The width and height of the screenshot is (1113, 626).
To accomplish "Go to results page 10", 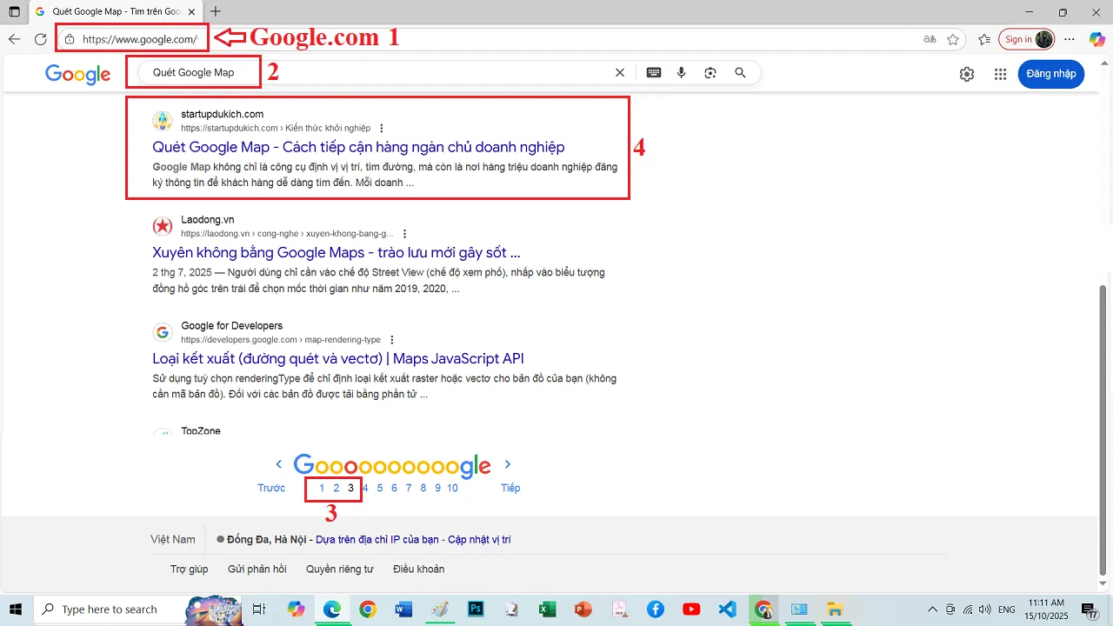I will click(x=452, y=488).
